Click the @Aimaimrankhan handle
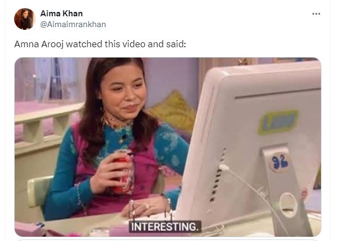This screenshot has height=241, width=340. tap(73, 24)
